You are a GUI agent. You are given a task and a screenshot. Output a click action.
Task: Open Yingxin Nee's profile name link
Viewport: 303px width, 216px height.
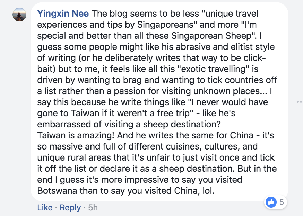[63, 13]
